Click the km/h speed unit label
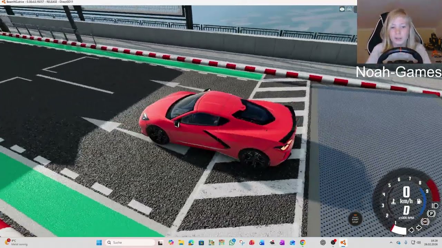Screen dimensions: 442x248 pyautogui.click(x=406, y=201)
